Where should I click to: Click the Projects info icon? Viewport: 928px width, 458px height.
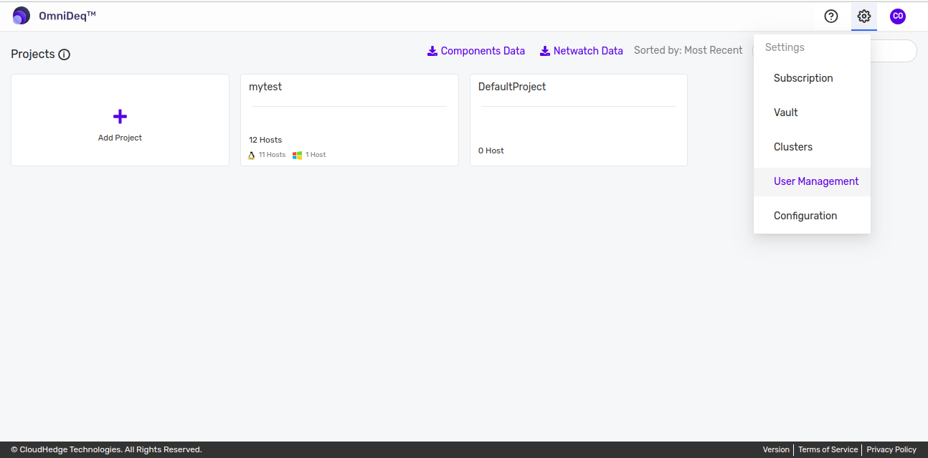[x=65, y=54]
